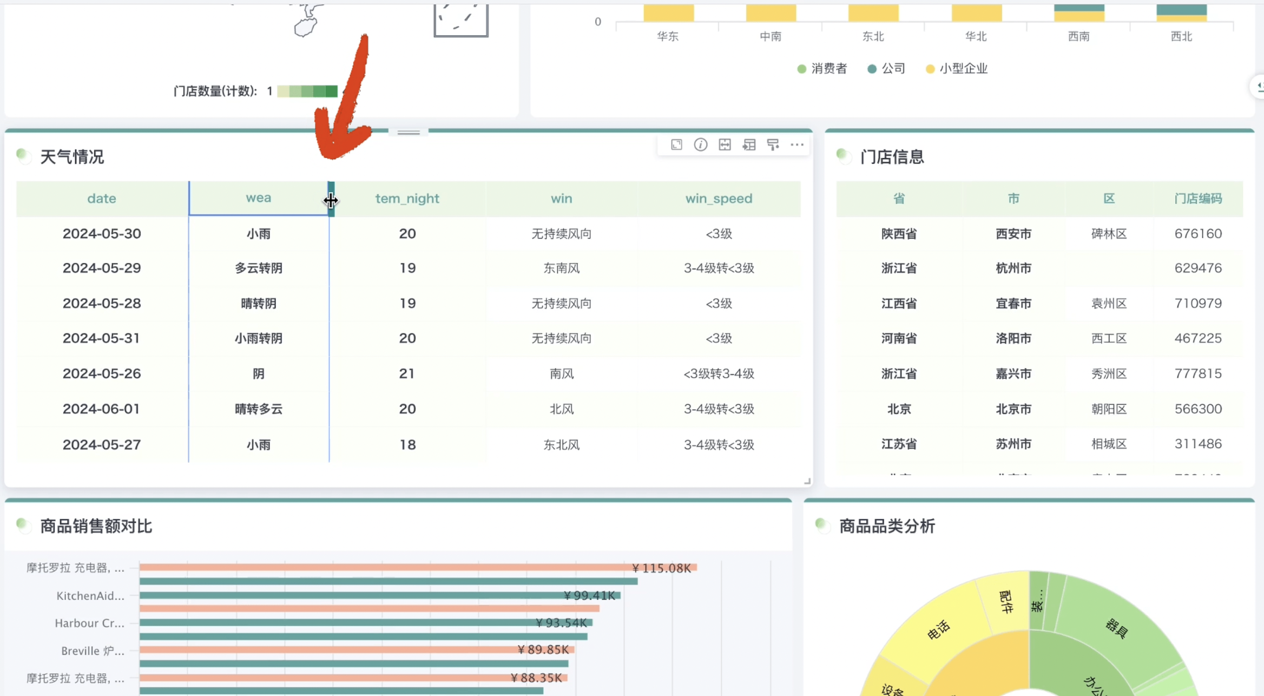Image resolution: width=1264 pixels, height=696 pixels.
Task: Click the ￥99.41K data label
Action: [589, 596]
